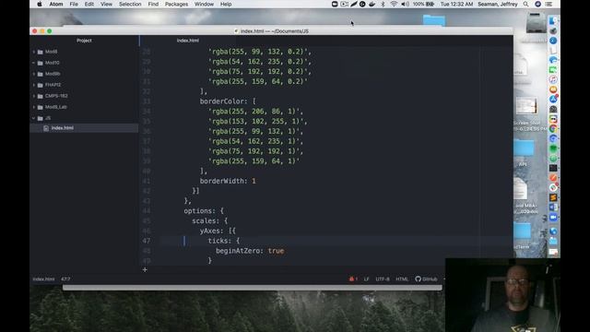Open the Find menu
590x332 pixels.
click(x=153, y=4)
